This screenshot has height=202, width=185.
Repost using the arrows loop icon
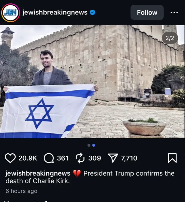tap(80, 158)
